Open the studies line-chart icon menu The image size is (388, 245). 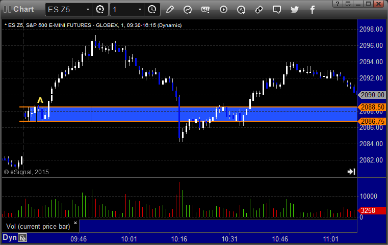(188, 10)
